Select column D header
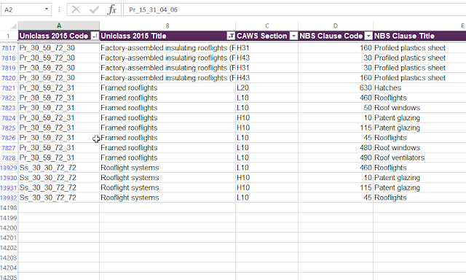 tap(336, 26)
